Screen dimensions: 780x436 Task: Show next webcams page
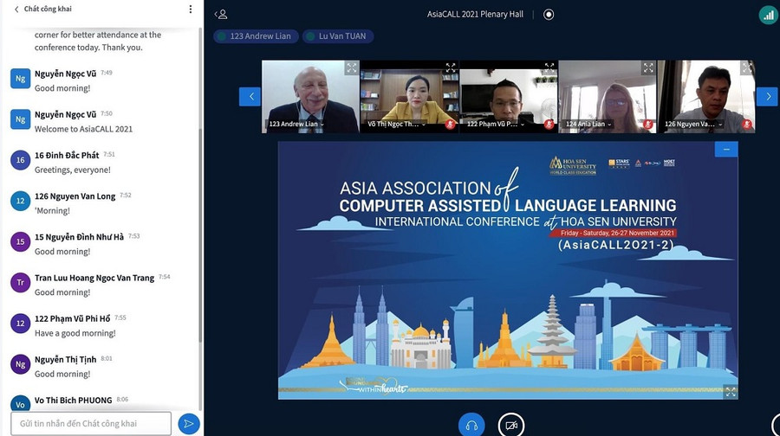click(x=768, y=96)
